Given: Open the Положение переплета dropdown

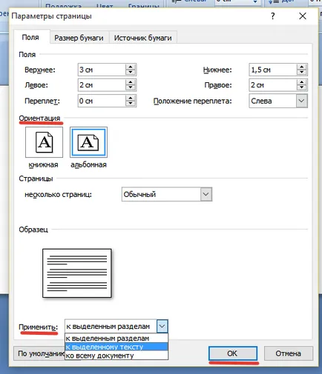Looking at the screenshot, I should point(301,101).
